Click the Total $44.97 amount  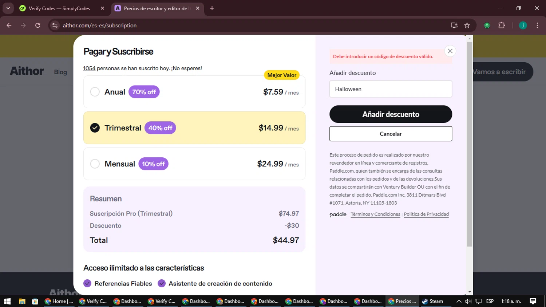pyautogui.click(x=286, y=240)
